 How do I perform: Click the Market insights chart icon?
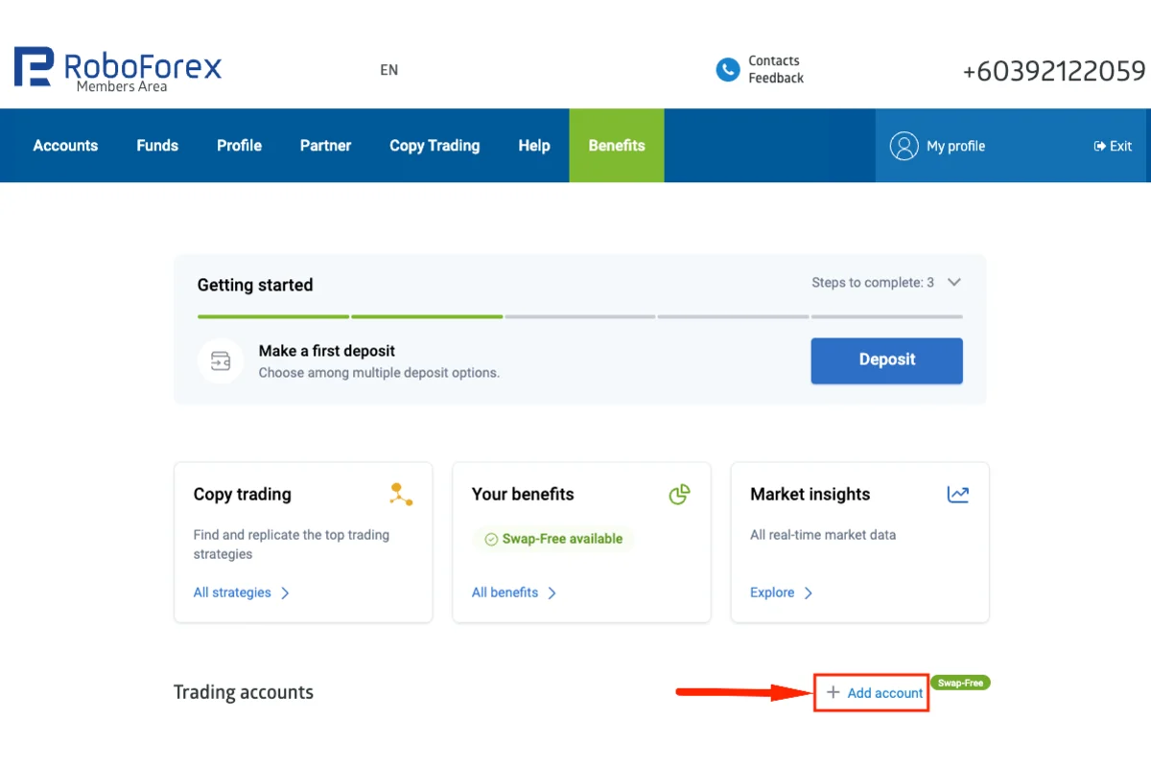click(958, 495)
